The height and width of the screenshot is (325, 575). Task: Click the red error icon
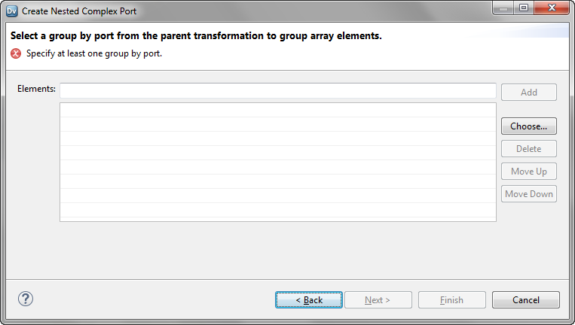point(16,53)
